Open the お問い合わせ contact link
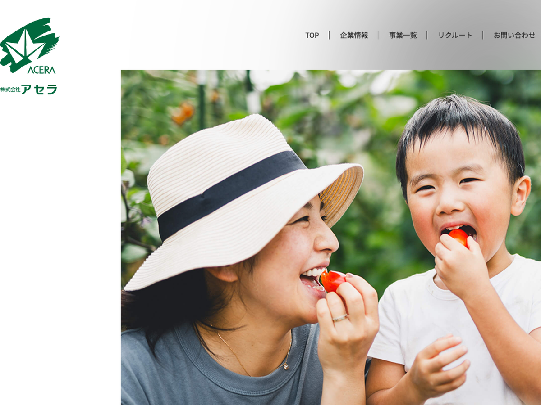Screen dimensions: 541x405 tap(514, 35)
